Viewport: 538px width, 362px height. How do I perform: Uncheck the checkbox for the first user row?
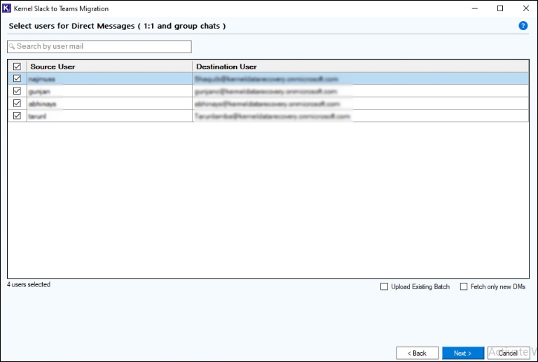(x=17, y=78)
